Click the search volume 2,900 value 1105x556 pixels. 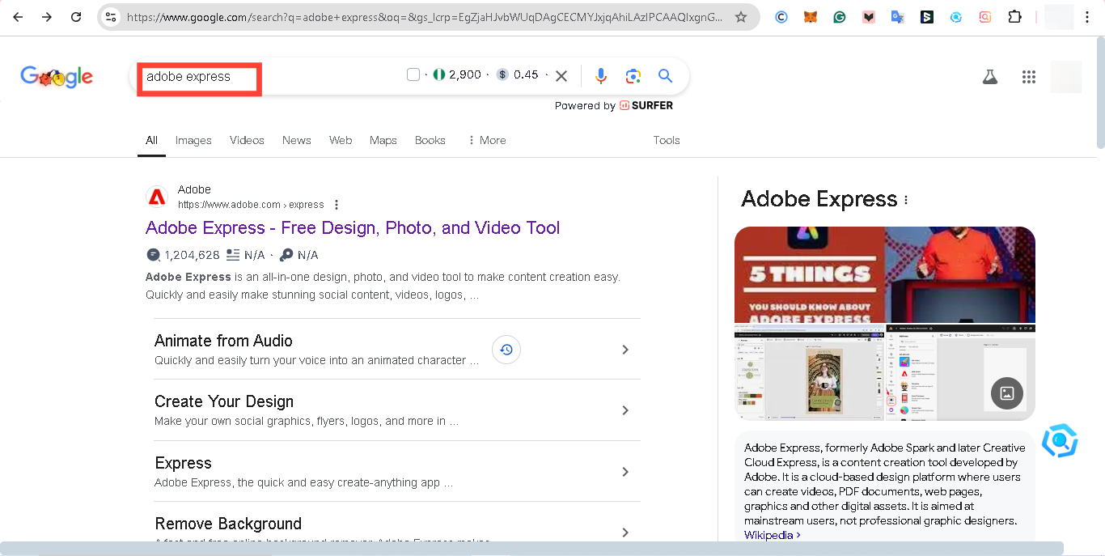[465, 75]
